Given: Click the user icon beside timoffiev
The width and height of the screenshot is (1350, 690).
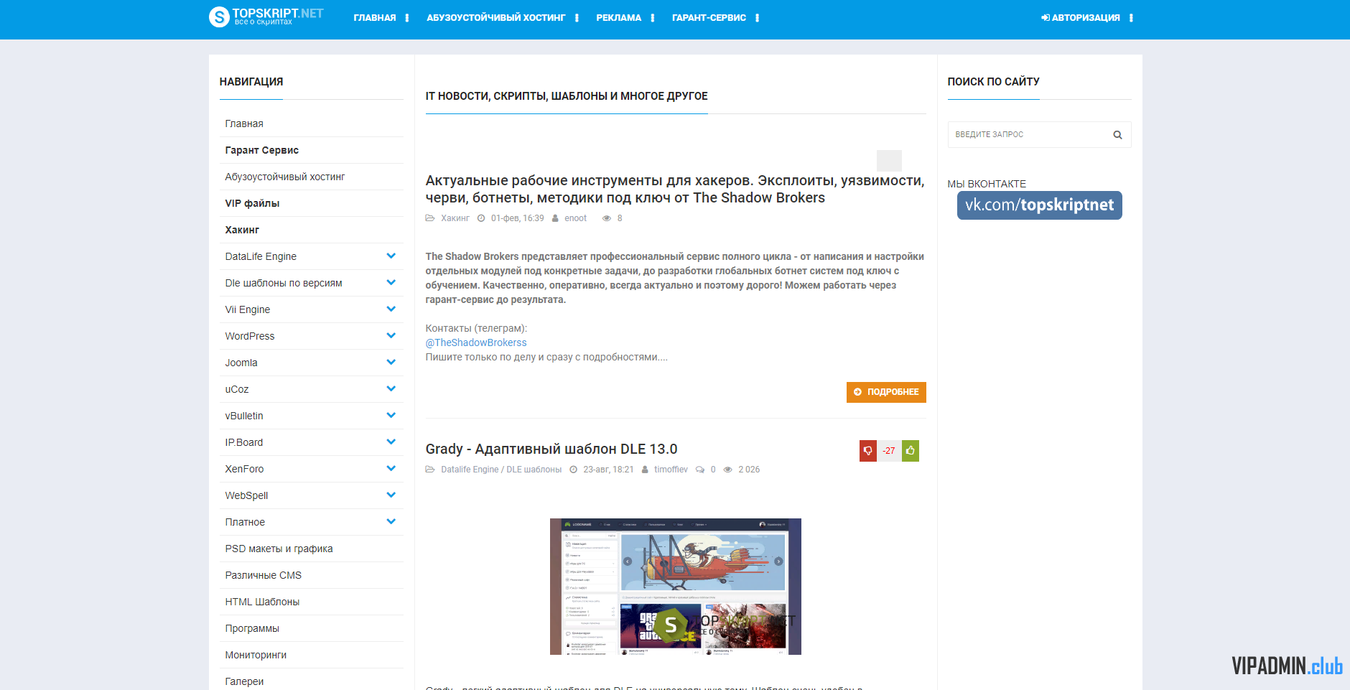Looking at the screenshot, I should (x=645, y=470).
